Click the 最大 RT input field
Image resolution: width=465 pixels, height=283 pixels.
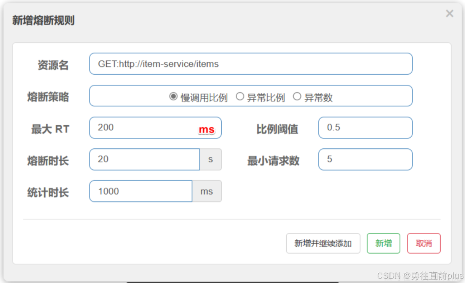pos(155,128)
